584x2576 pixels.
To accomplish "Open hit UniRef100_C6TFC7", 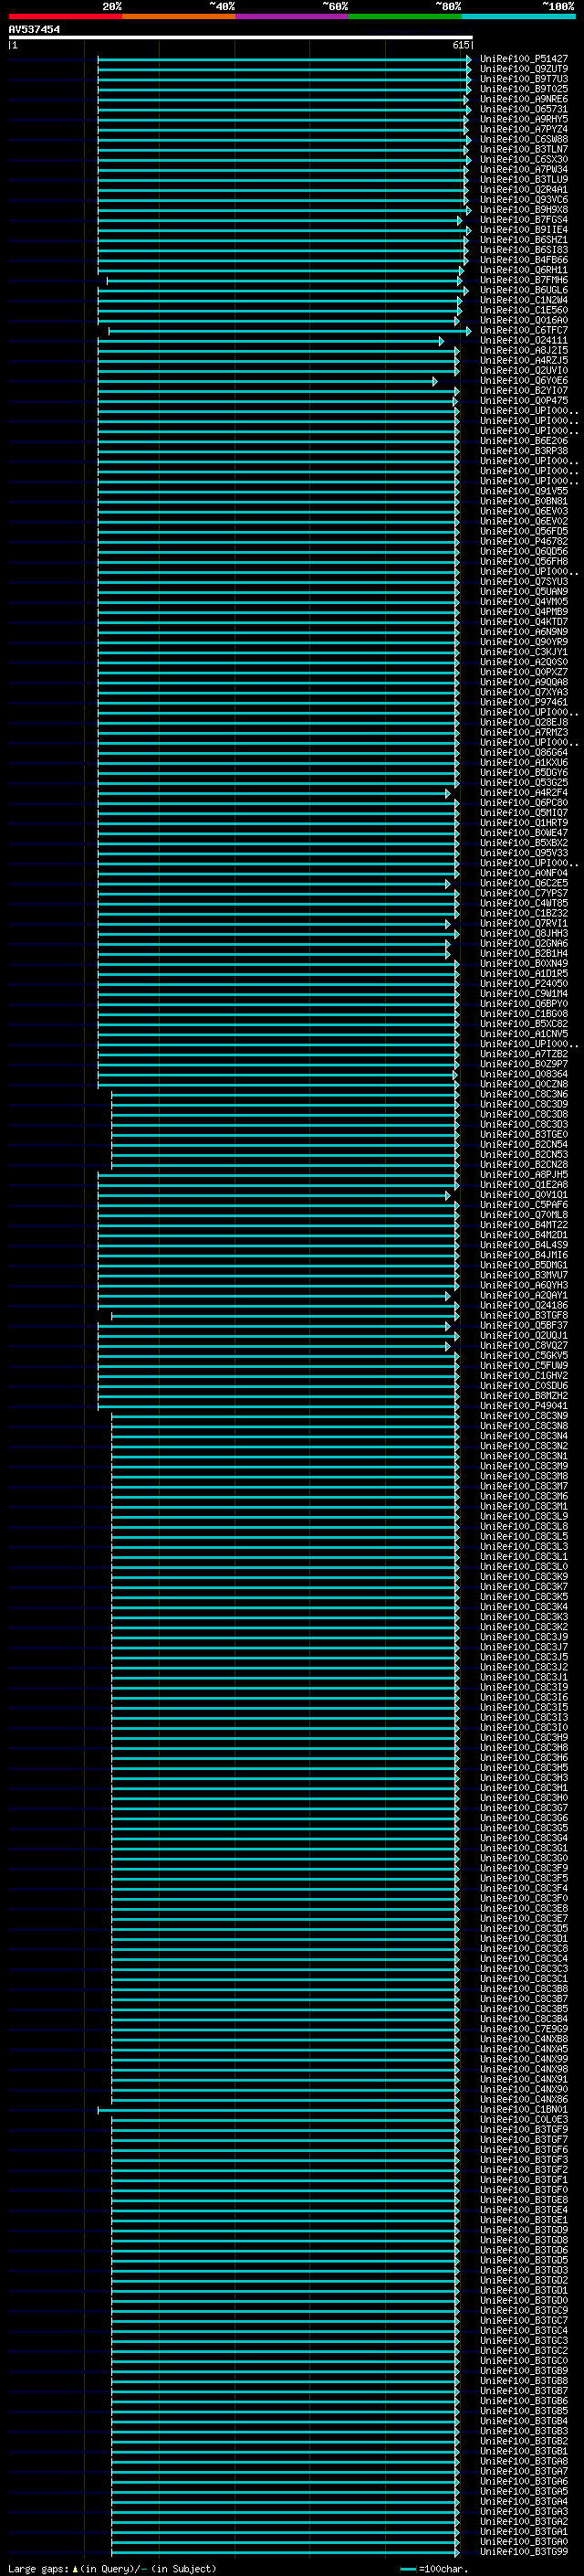I will 524,331.
